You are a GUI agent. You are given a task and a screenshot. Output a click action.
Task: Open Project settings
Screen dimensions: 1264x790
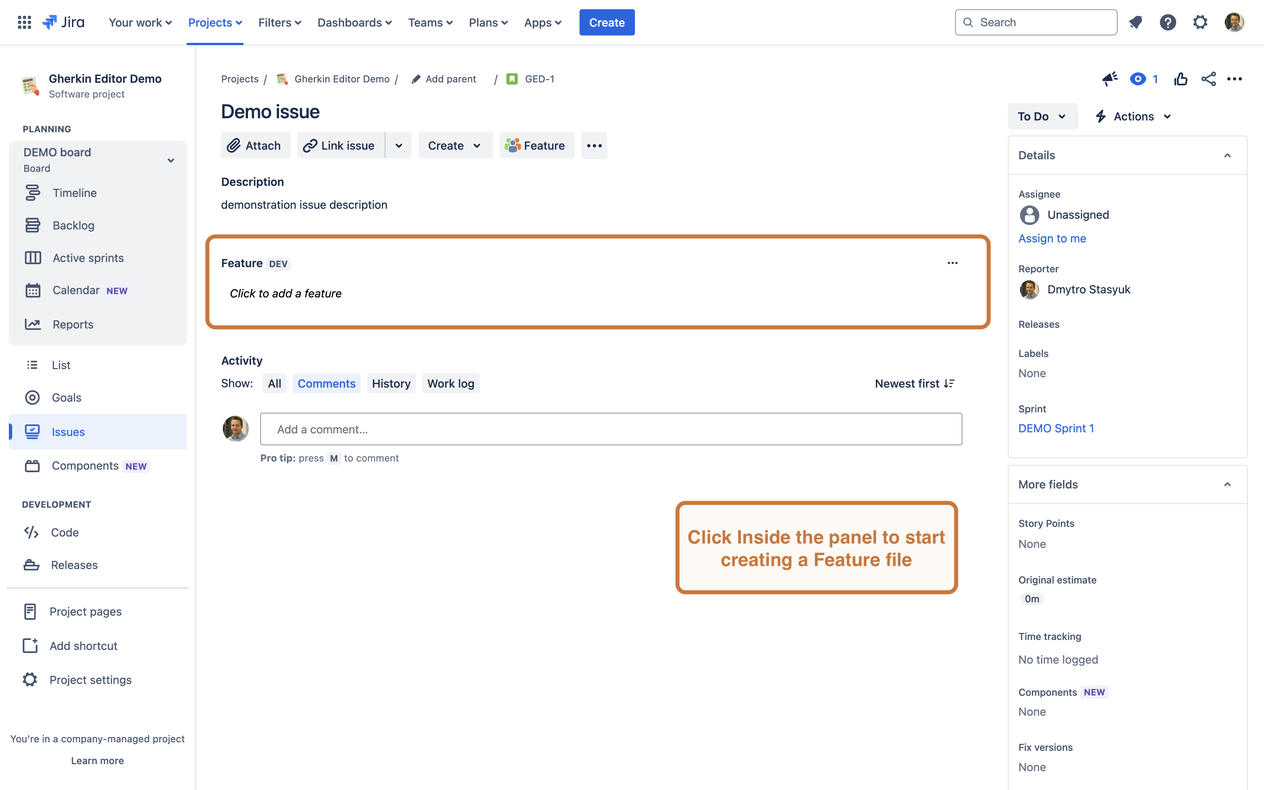coord(98,680)
